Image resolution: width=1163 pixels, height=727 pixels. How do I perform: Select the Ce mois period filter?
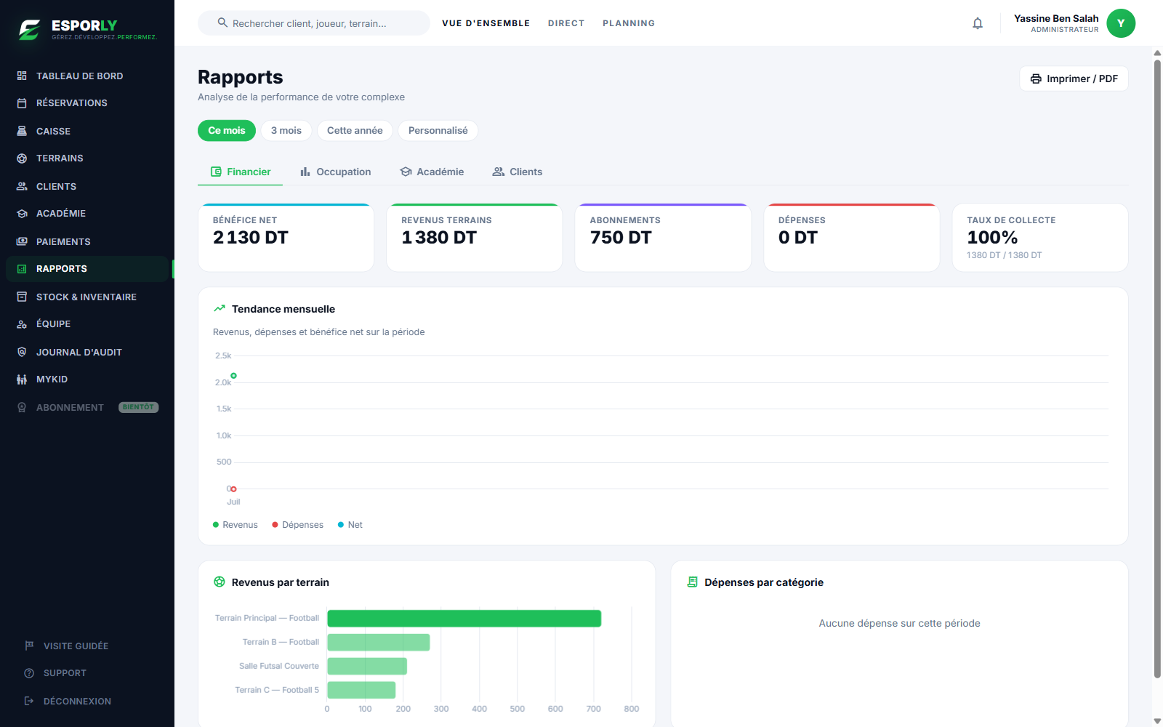click(227, 131)
